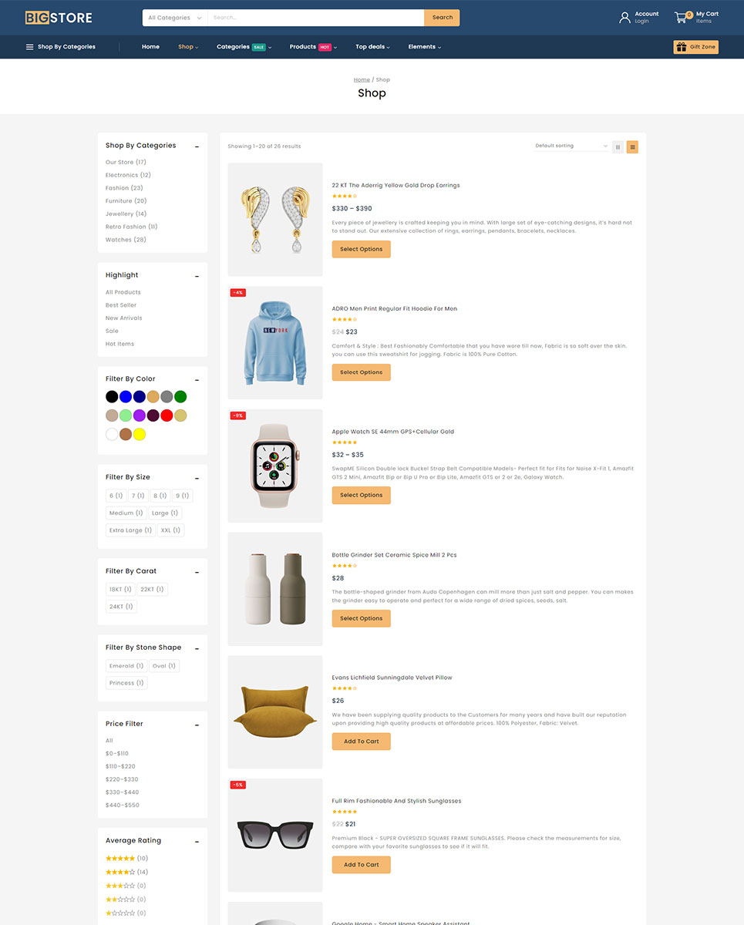Toggle the Emerald stone shape filter
Image resolution: width=744 pixels, height=925 pixels.
pos(126,666)
